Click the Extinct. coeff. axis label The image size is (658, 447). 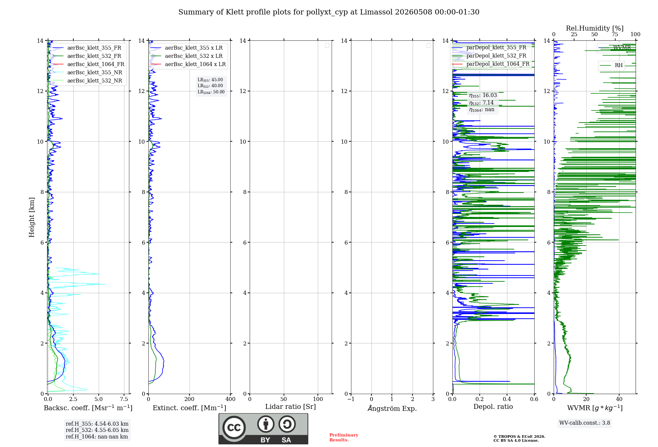click(x=190, y=408)
